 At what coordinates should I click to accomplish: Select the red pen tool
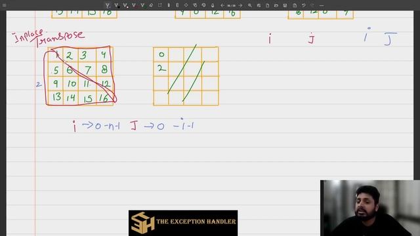pos(134,5)
